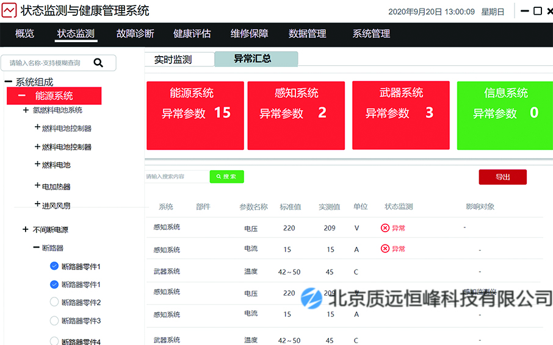
Task: Expand the 电加热器 tree node
Action: 37,185
